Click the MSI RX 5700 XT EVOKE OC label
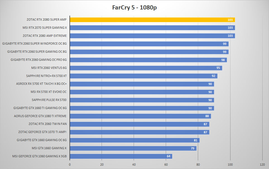The height and width of the screenshot is (169, 269). [49, 92]
